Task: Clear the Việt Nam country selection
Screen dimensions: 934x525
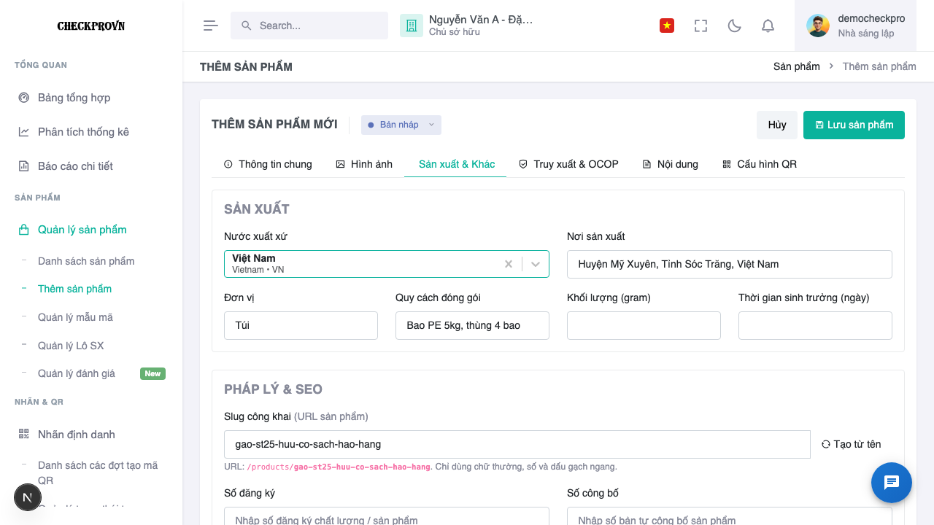Action: tap(509, 264)
